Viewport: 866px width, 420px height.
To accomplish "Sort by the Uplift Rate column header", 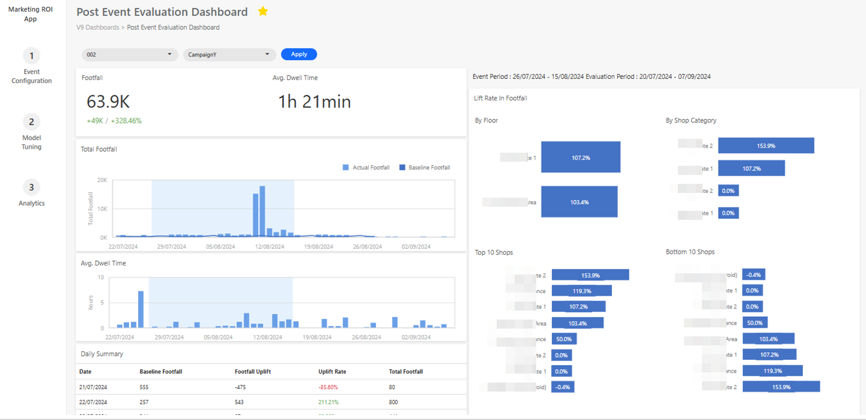I will tap(332, 372).
